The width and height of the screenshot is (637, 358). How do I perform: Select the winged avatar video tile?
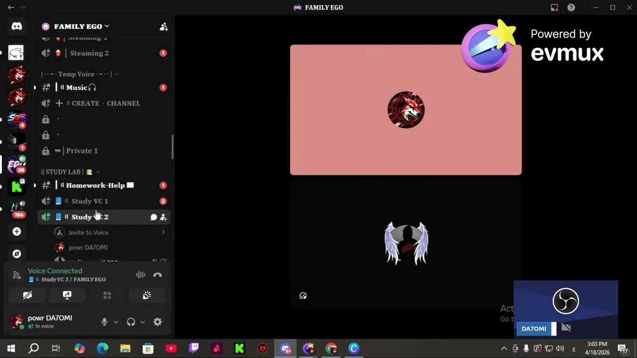406,244
